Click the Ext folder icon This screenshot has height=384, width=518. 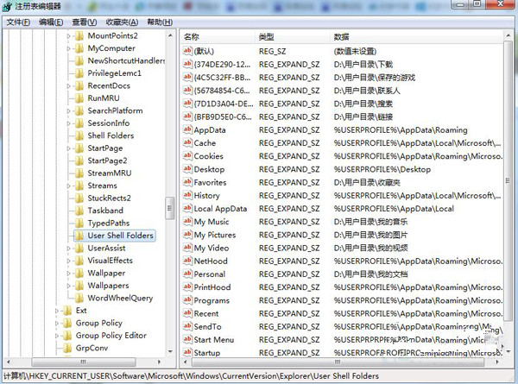pos(67,311)
